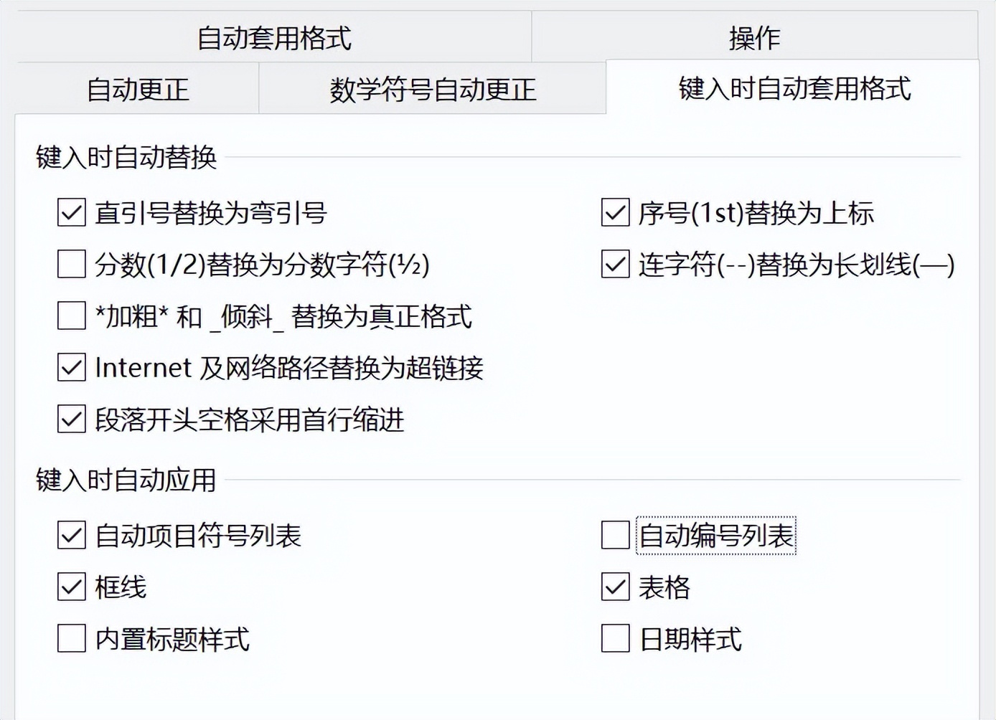Enable the 日期样式 checkbox
Screen dimensions: 996x720
click(x=615, y=639)
